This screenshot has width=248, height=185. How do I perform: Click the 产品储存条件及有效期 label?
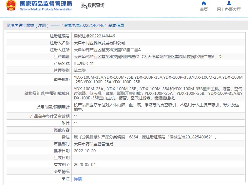pos(50,116)
